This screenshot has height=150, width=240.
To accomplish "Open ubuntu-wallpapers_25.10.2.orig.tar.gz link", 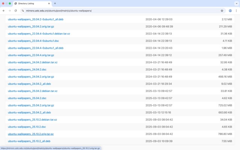I will click(31, 134).
